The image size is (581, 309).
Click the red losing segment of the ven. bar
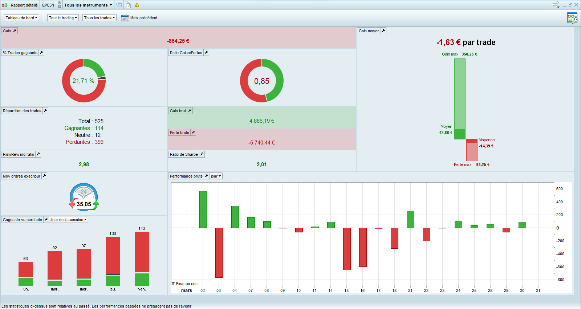coord(142,252)
